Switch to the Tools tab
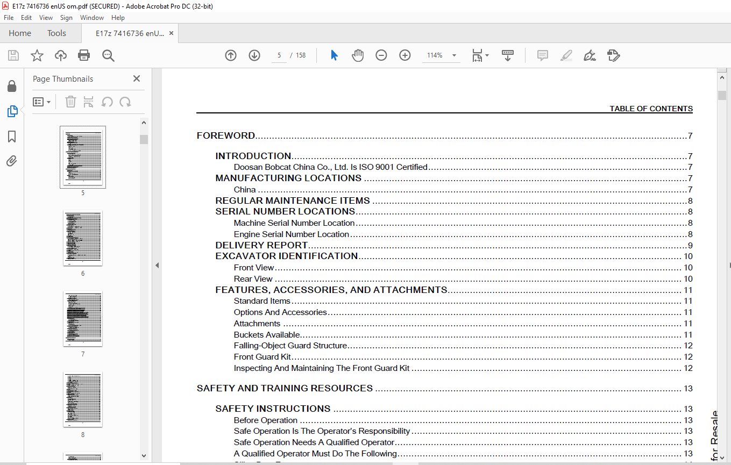 (x=56, y=33)
